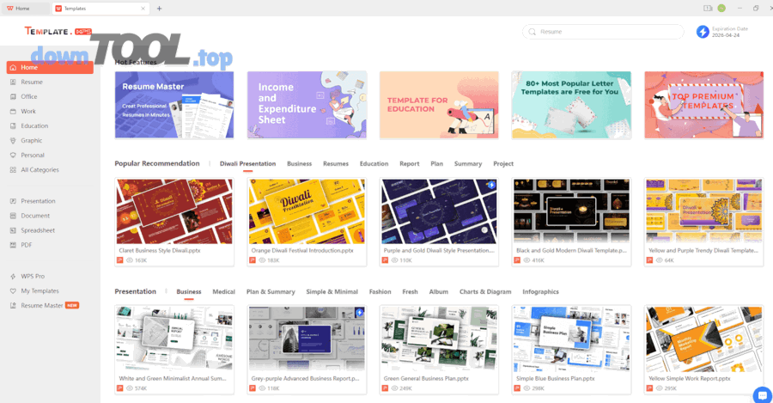
Task: Switch to the Home window tab
Action: click(25, 9)
